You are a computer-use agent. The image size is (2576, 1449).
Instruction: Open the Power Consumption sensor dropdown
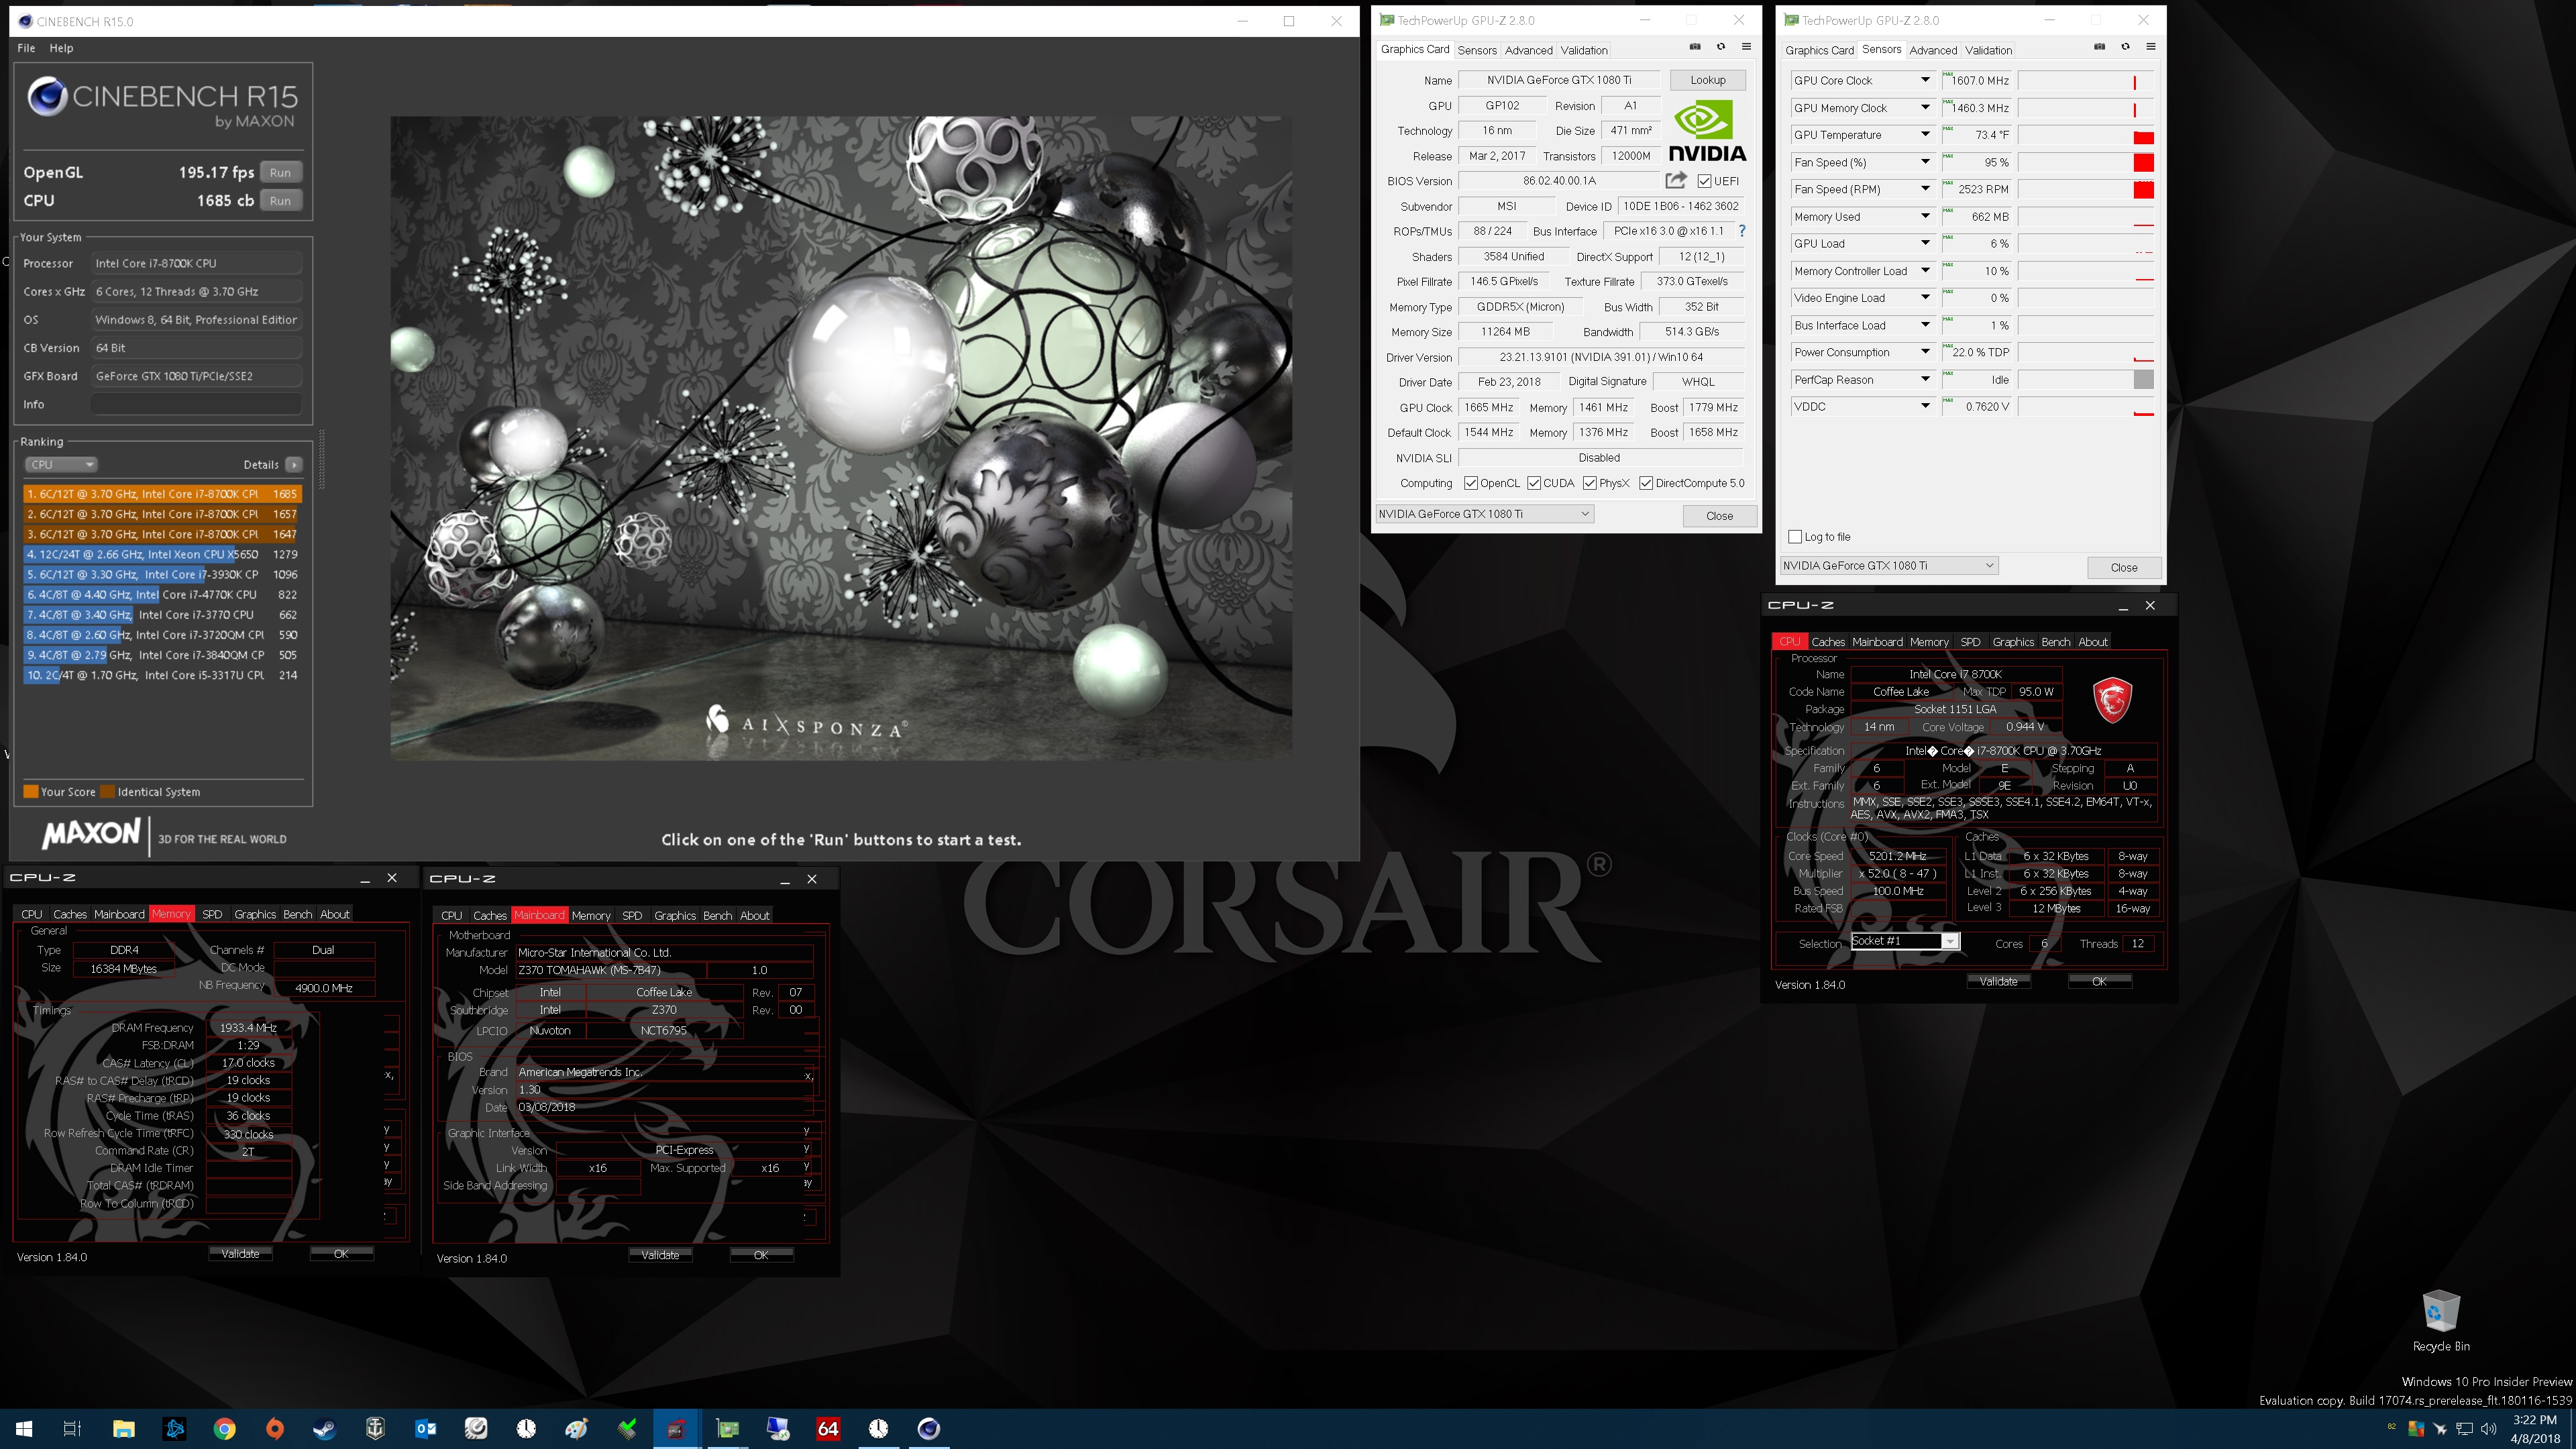click(1925, 352)
